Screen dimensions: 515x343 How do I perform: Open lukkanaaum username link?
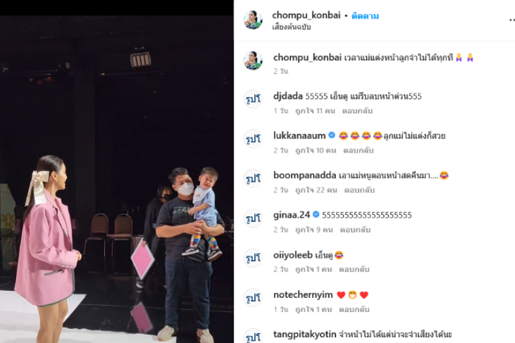[299, 136]
